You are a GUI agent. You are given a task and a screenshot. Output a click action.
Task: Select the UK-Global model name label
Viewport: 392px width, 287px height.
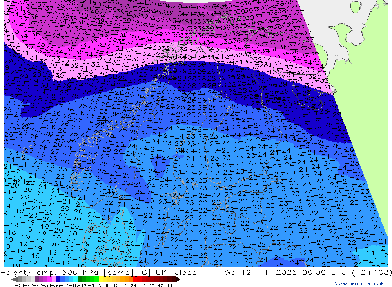[x=177, y=272]
